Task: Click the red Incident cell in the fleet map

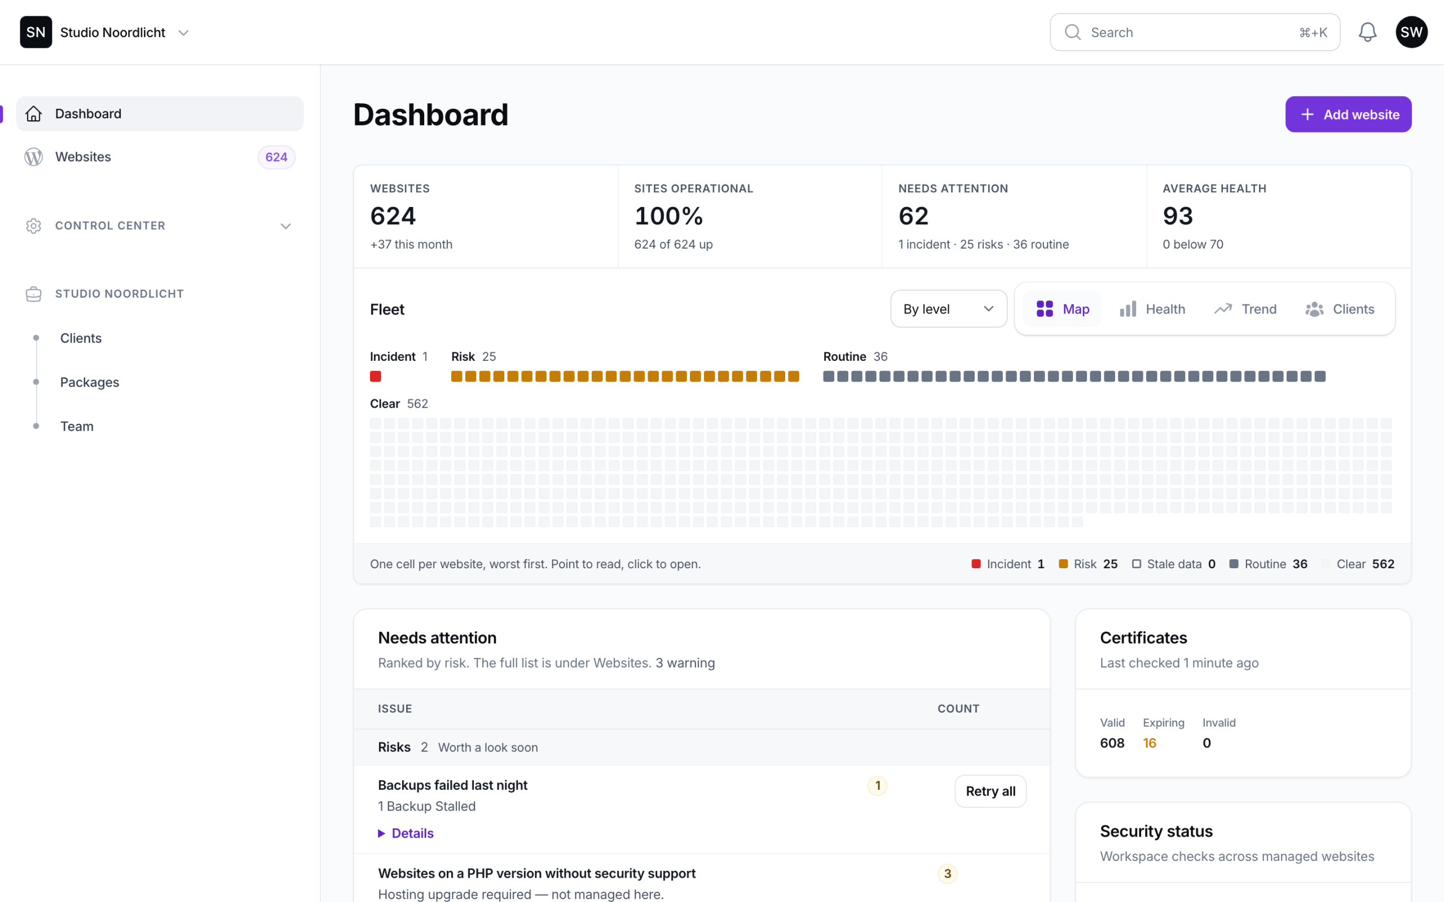Action: coord(375,377)
